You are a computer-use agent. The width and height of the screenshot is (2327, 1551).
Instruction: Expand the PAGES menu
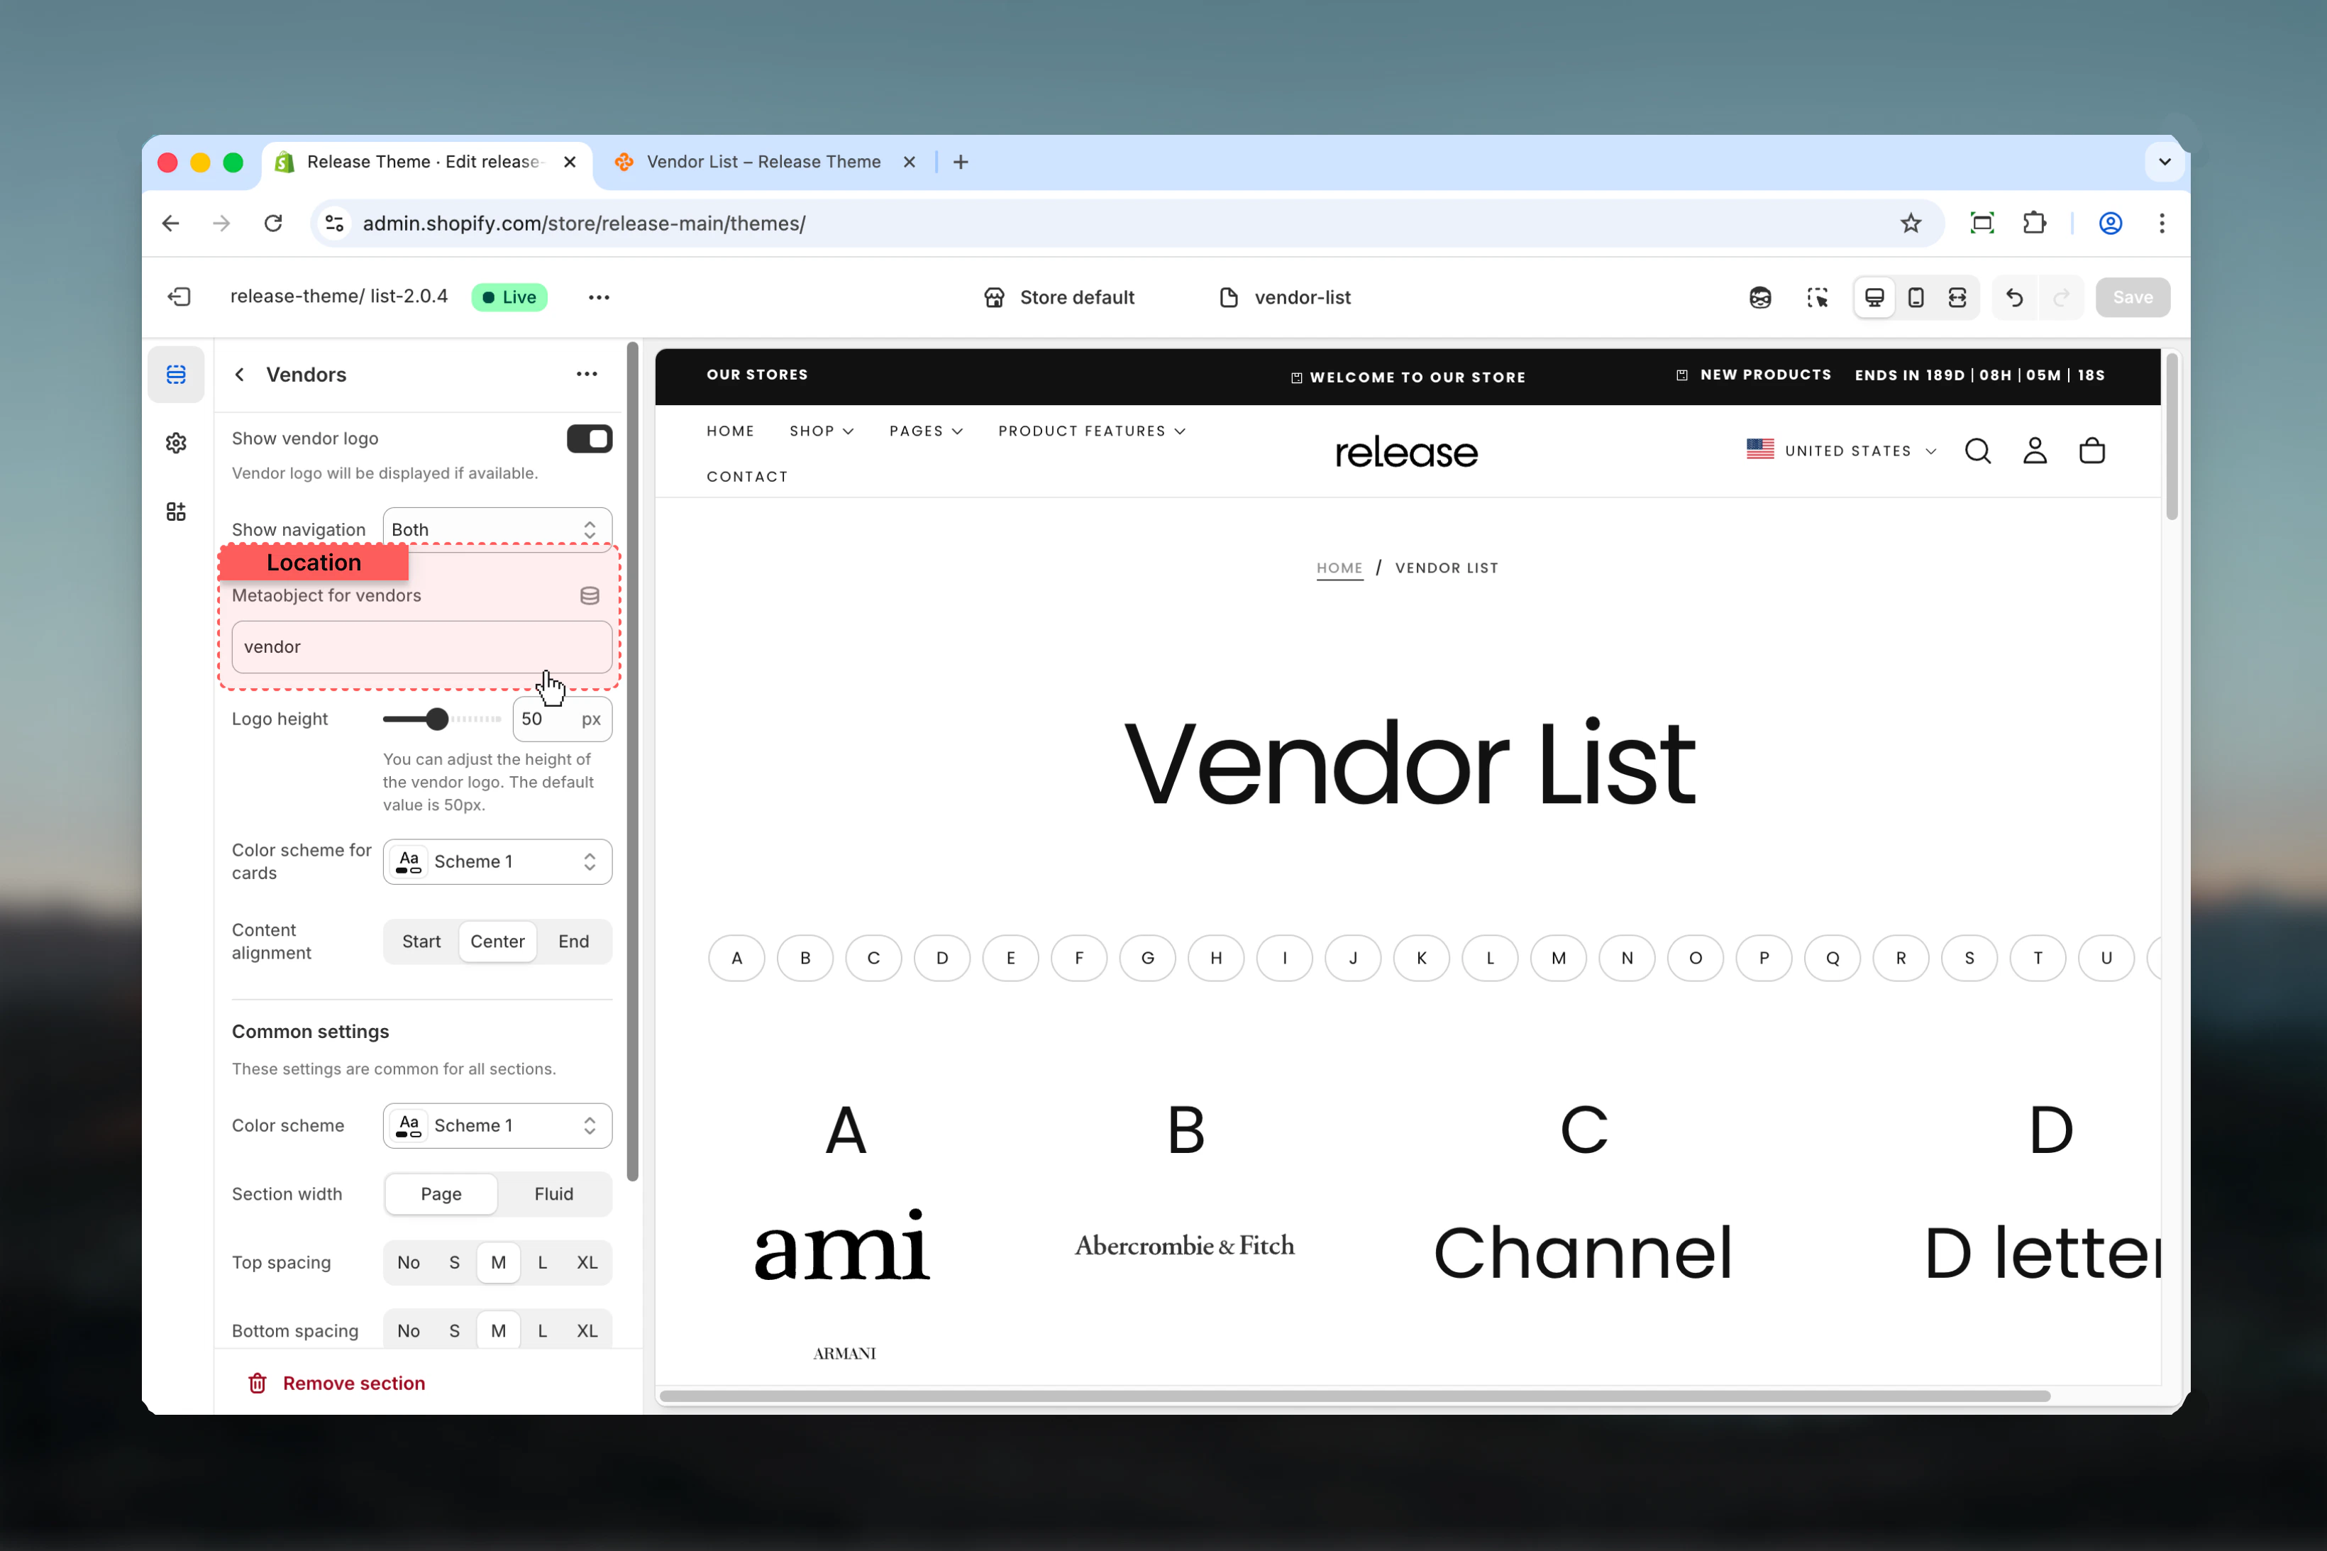[926, 431]
